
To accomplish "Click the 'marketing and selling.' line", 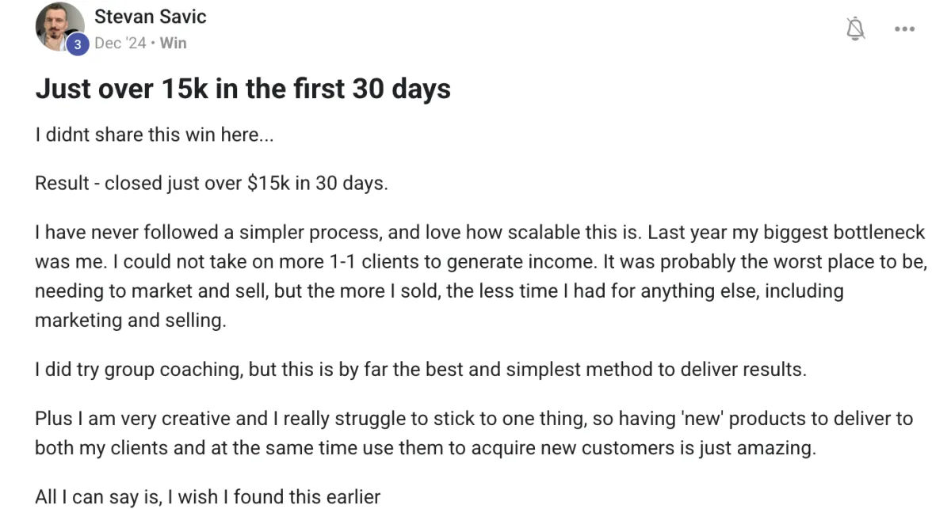I will (x=130, y=321).
